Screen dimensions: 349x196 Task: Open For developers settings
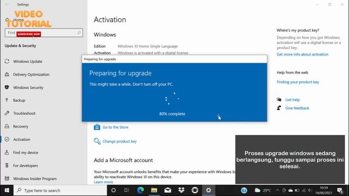click(26, 166)
